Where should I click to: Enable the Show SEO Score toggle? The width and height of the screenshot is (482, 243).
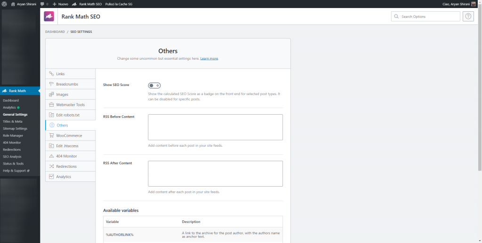[x=154, y=85]
